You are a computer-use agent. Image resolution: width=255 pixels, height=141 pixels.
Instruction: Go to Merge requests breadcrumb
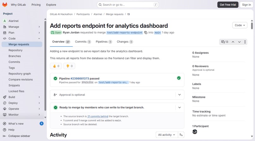click(115, 14)
